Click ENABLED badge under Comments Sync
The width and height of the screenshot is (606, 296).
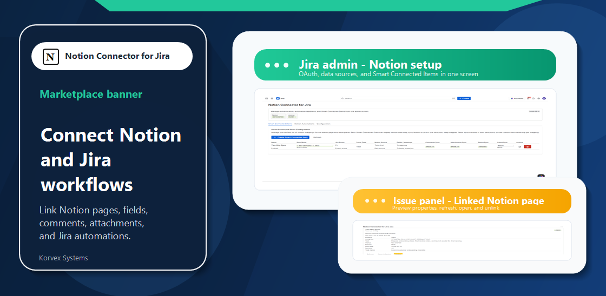pyautogui.click(x=430, y=146)
